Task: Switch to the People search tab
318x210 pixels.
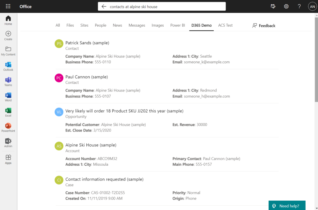Action: pyautogui.click(x=100, y=25)
